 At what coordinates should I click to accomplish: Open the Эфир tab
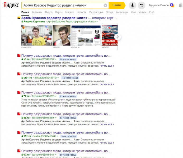click(x=109, y=12)
